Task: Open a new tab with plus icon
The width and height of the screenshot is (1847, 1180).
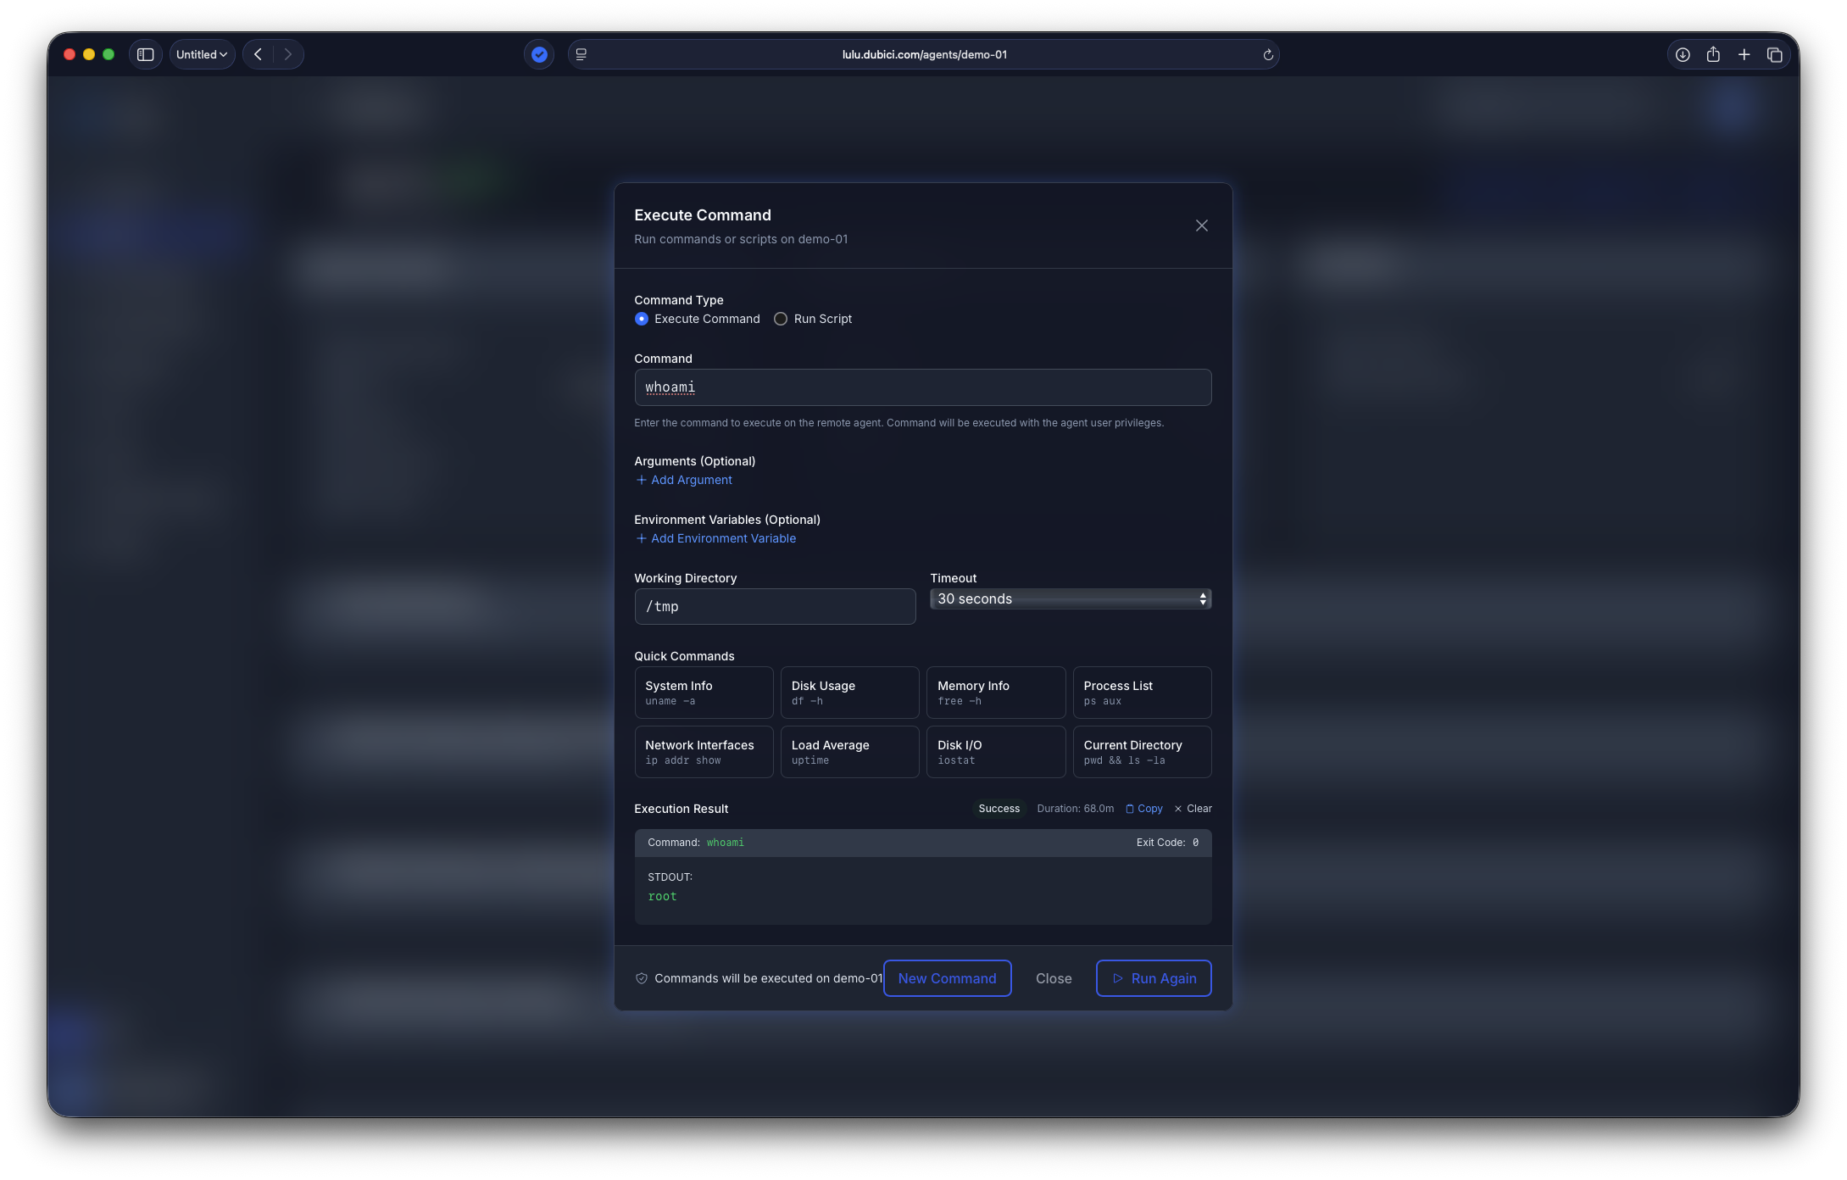Action: (1744, 54)
